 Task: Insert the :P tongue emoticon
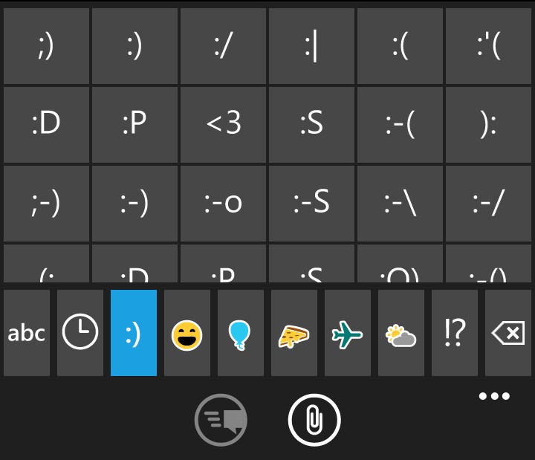pos(134,125)
